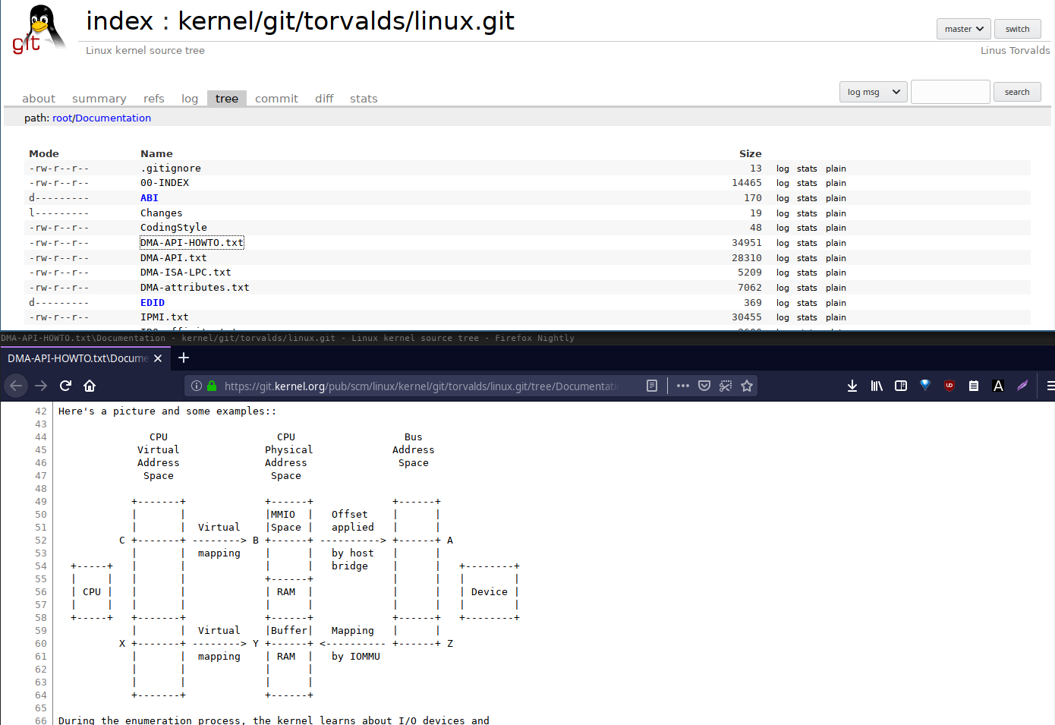Show site information via the info icon
This screenshot has height=725, width=1055.
197,386
